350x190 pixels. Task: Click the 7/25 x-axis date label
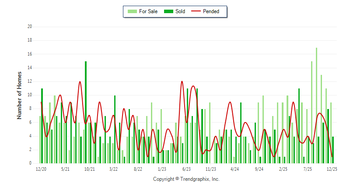tap(307, 169)
